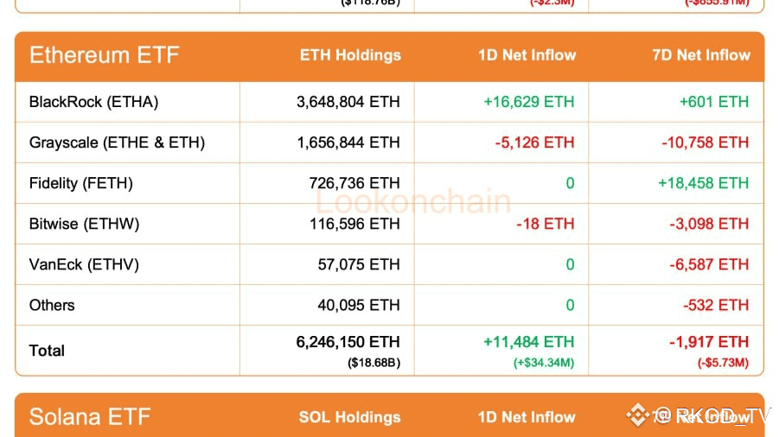Select the 7D Net Inflow header in Ethereum table
The image size is (779, 437).
click(701, 55)
